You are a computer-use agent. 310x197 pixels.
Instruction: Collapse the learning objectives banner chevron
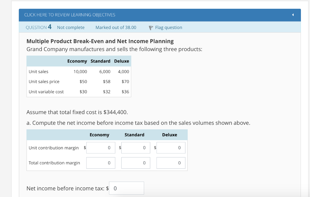pyautogui.click(x=292, y=15)
